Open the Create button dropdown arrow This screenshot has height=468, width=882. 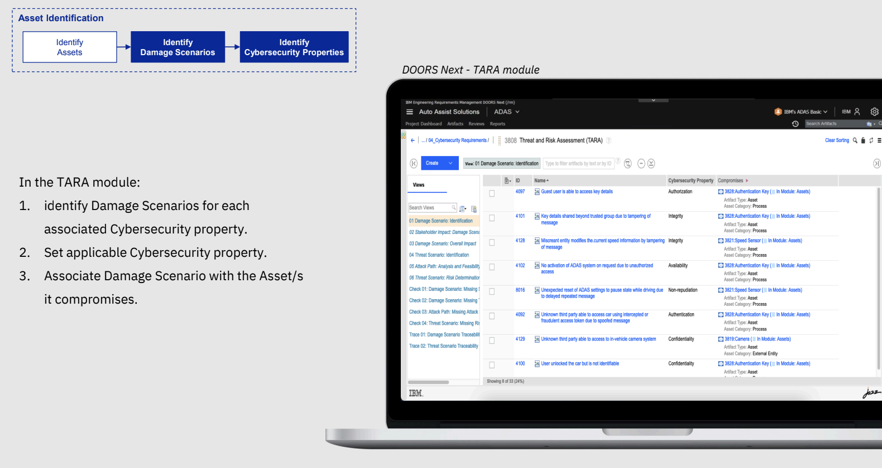coord(450,163)
